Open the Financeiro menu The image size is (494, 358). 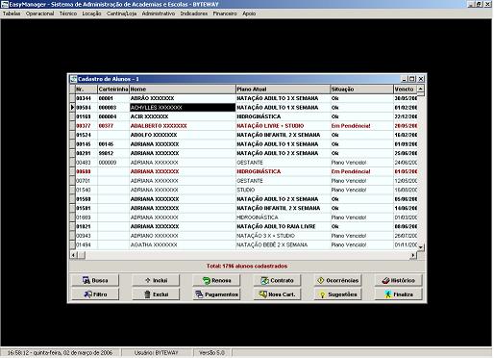pyautogui.click(x=225, y=13)
